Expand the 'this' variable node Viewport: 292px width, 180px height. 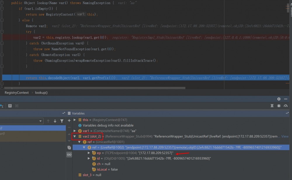pyautogui.click(x=75, y=120)
